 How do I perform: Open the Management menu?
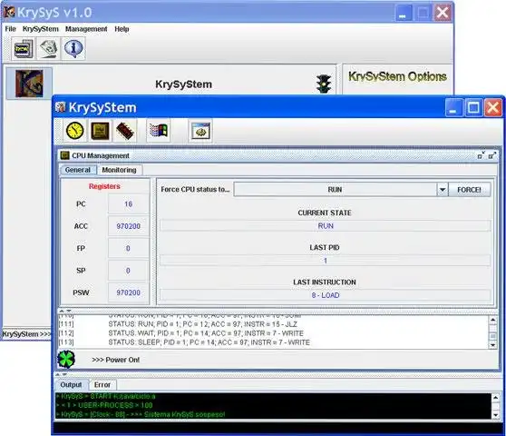[x=86, y=29]
